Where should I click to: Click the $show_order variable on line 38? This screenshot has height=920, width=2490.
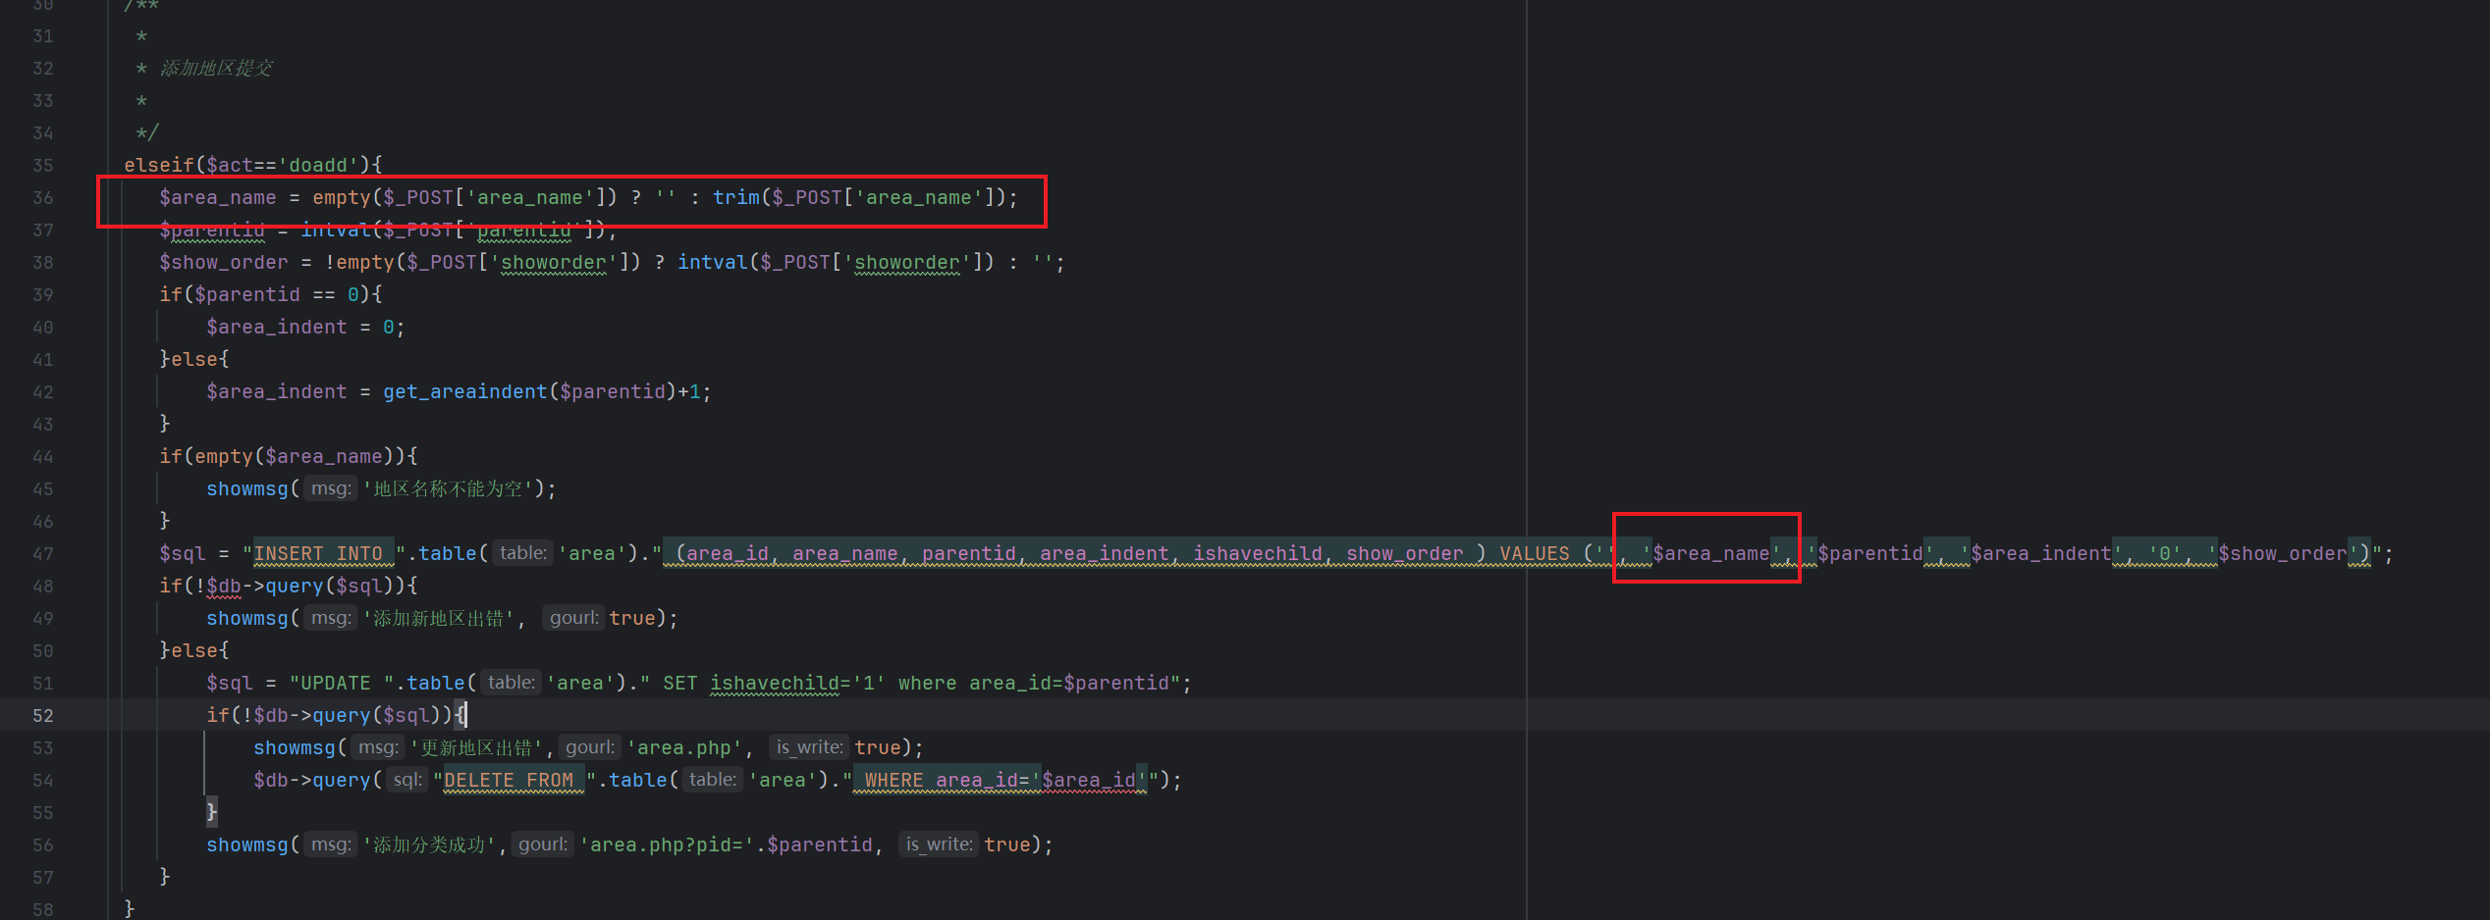(224, 262)
